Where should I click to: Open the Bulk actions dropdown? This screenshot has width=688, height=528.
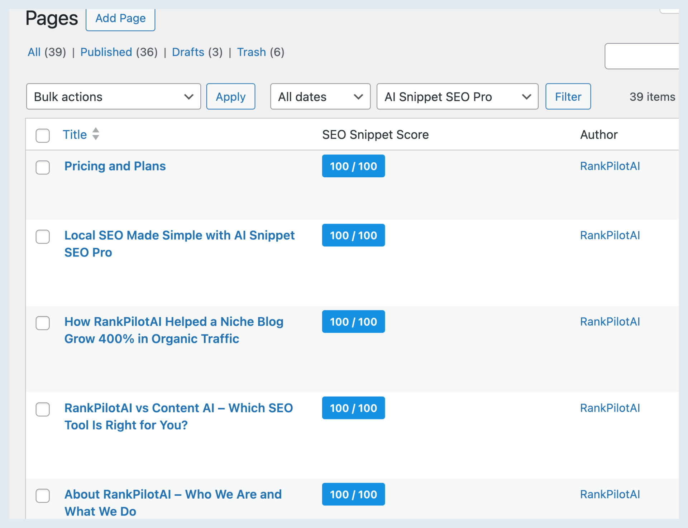114,96
